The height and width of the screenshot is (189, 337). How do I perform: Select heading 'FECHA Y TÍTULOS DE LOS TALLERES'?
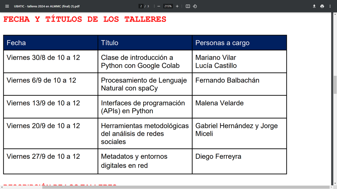point(85,19)
